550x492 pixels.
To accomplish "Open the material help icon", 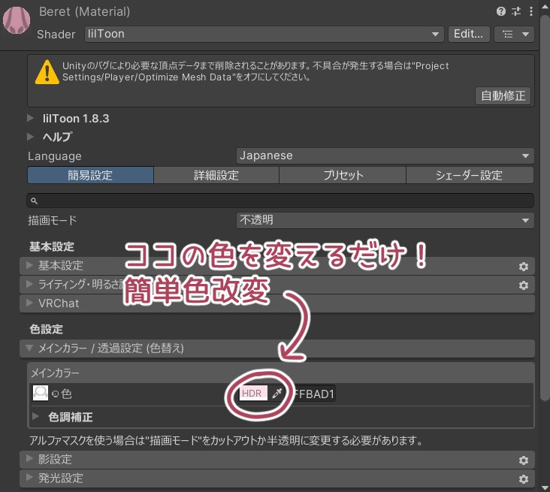I will click(x=501, y=11).
